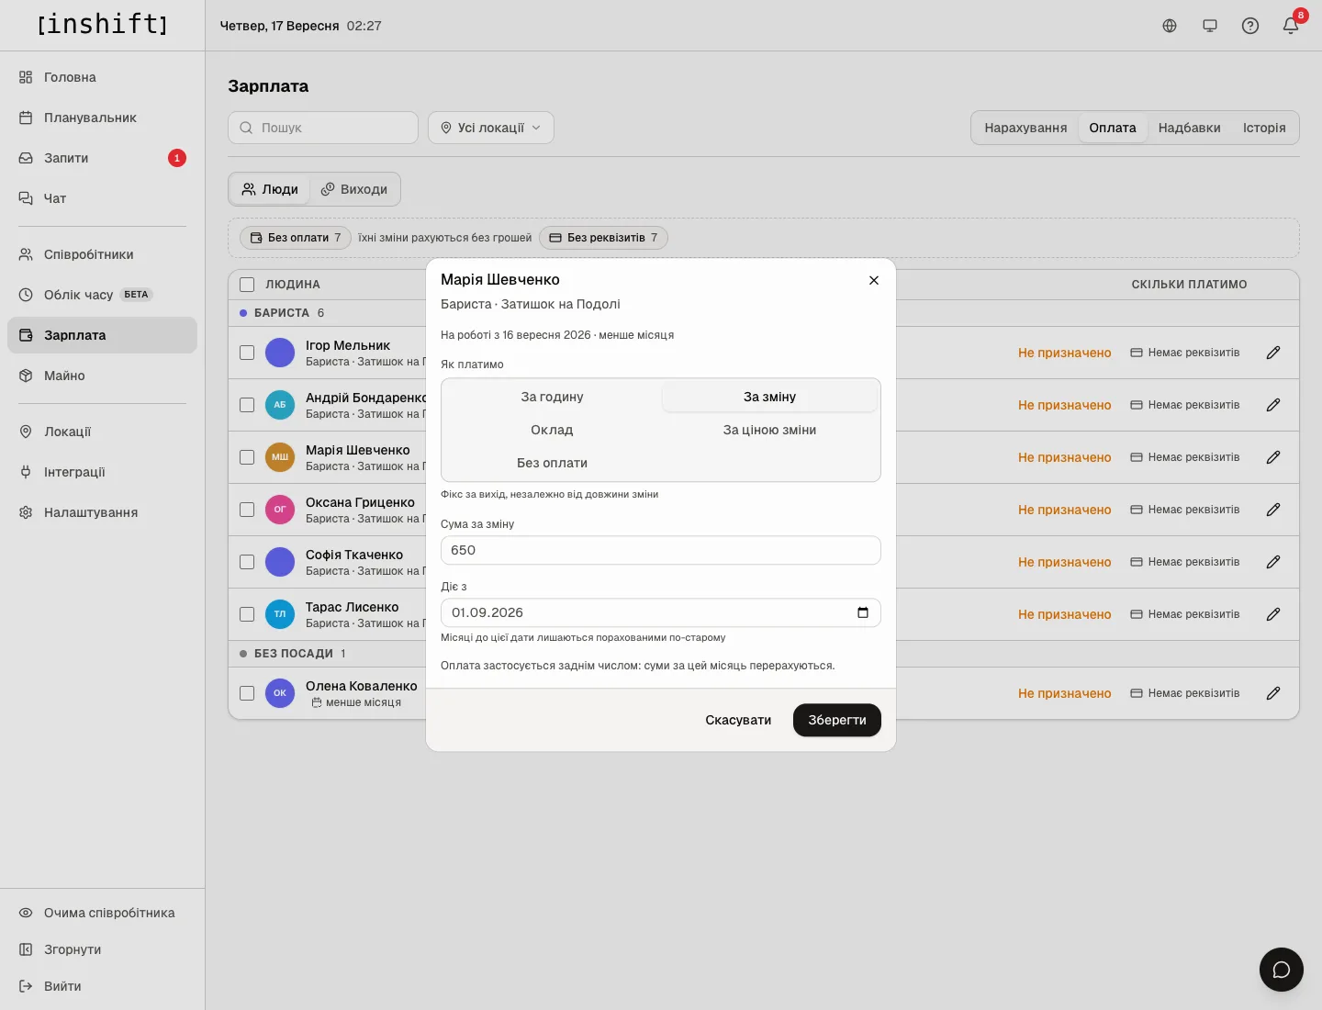The height and width of the screenshot is (1010, 1322).
Task: Filter by Без оплати 7 chip
Action: 296,238
